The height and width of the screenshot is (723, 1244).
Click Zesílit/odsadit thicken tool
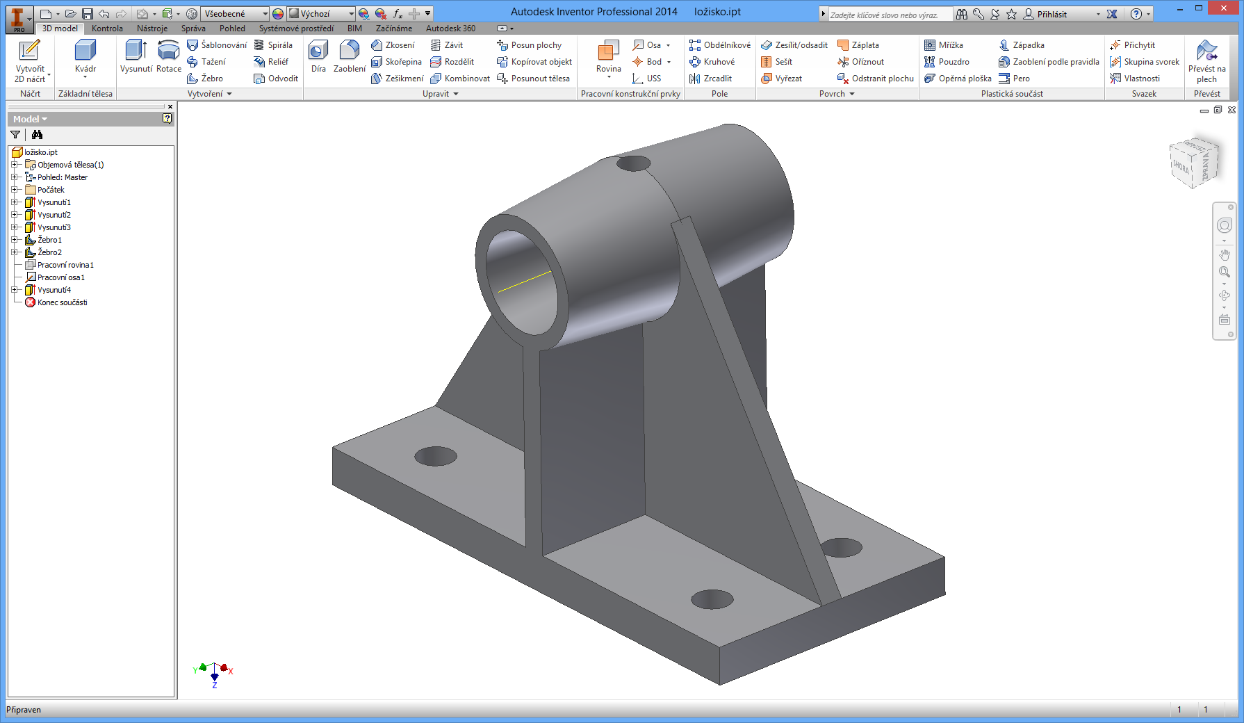click(x=794, y=45)
